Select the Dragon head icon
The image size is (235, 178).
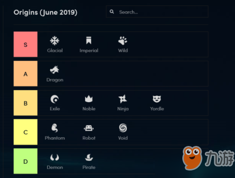click(55, 70)
